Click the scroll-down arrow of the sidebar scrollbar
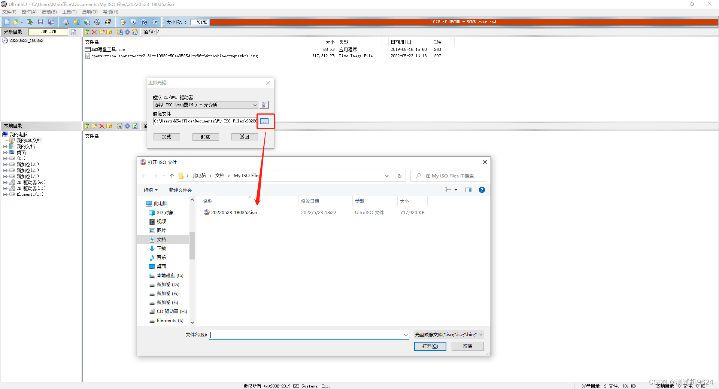This screenshot has width=719, height=389. pos(192,322)
